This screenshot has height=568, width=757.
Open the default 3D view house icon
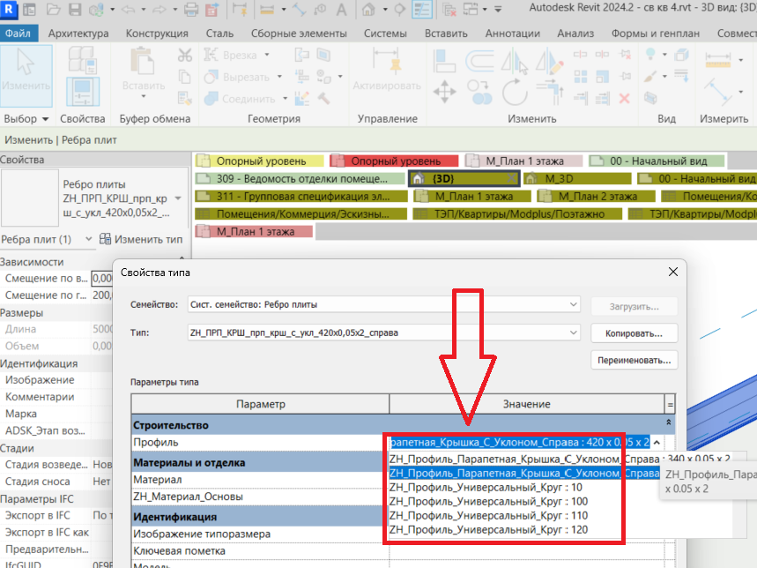click(x=369, y=9)
